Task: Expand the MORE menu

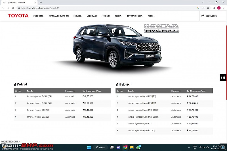Action: (151, 16)
